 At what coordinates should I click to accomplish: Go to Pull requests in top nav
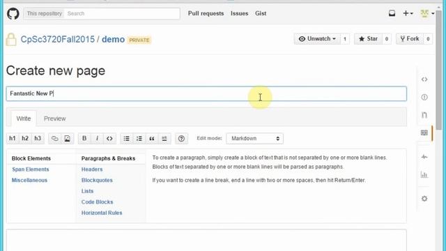206,13
